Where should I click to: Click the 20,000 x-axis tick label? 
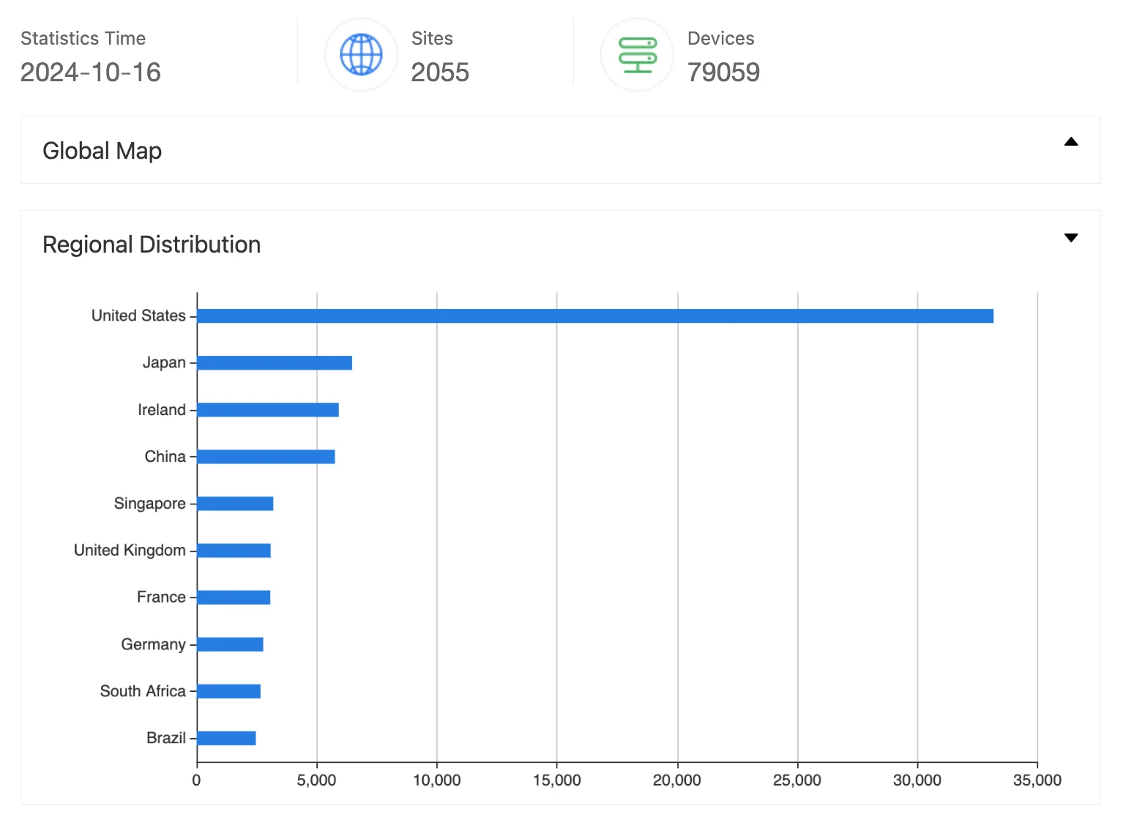677,780
